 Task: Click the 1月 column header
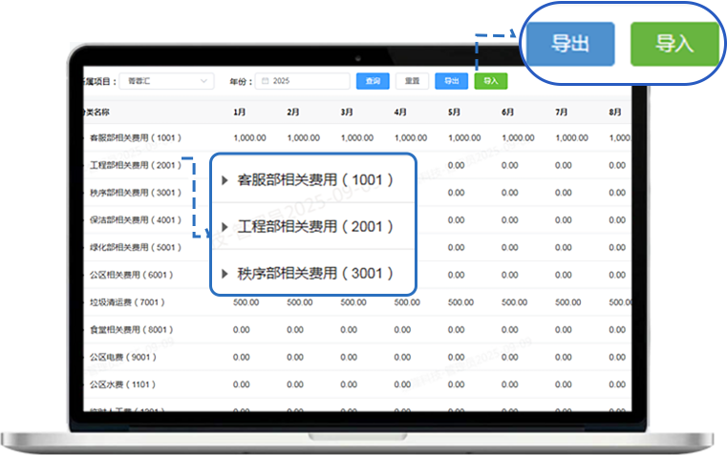240,112
